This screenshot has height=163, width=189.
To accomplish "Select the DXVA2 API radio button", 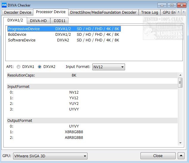I will (40, 67).
